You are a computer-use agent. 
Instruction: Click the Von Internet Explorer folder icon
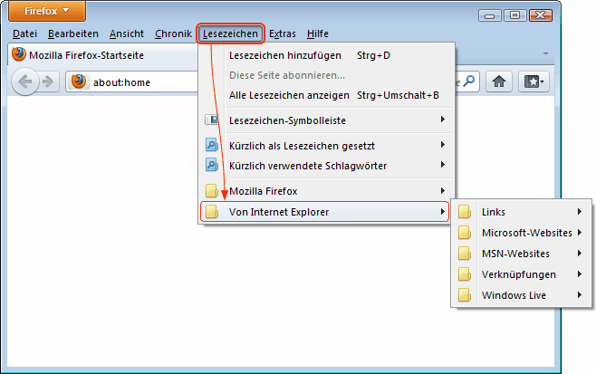[211, 212]
